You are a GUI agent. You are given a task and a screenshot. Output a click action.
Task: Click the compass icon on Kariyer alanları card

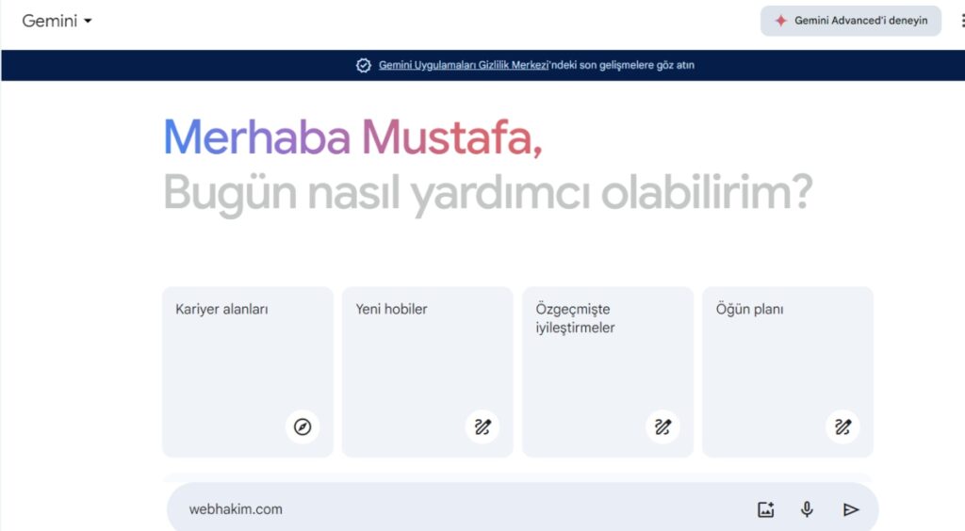[302, 427]
